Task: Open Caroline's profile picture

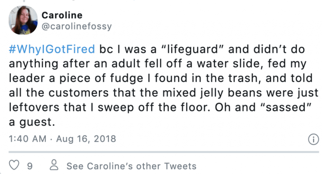Action: (23, 20)
